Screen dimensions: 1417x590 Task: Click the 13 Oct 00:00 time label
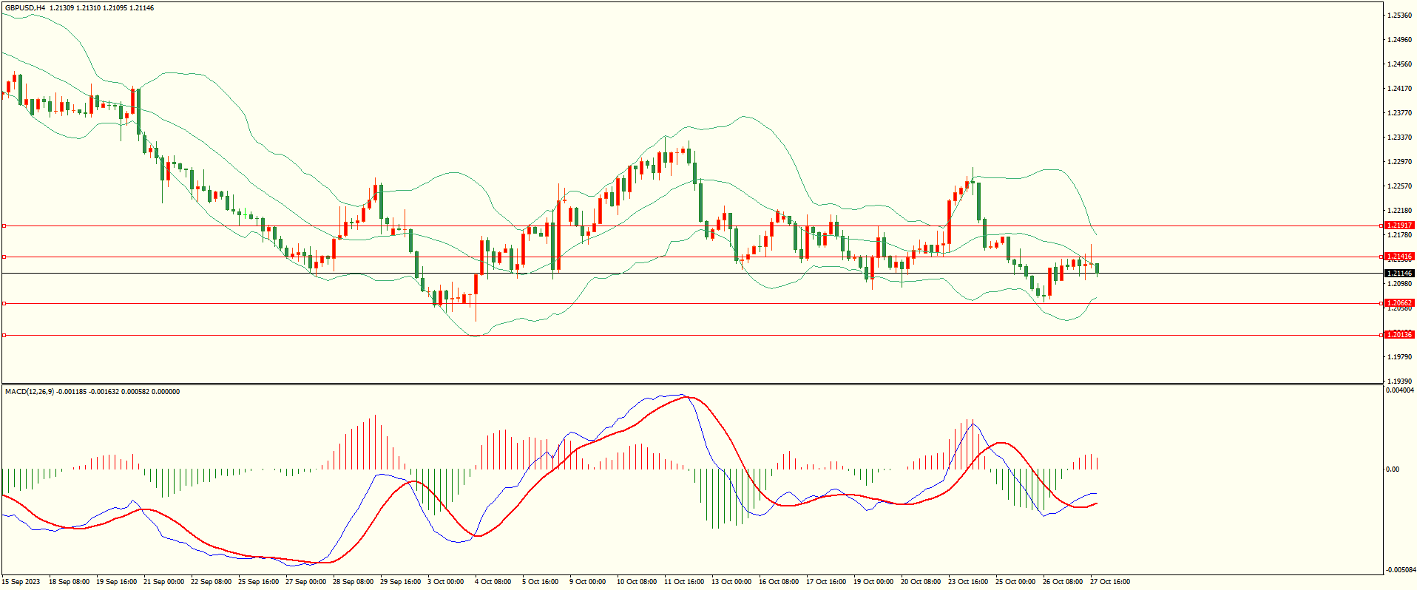(x=731, y=582)
